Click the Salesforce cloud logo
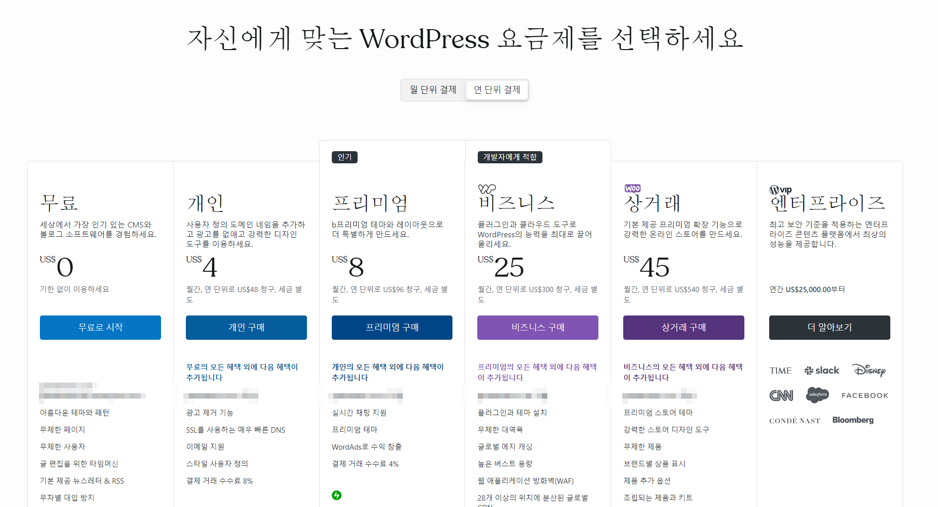The height and width of the screenshot is (507, 938). [x=817, y=395]
